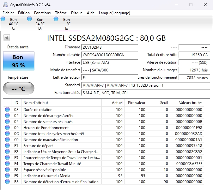
Task: Open the Disque menu
Action: [77, 13]
